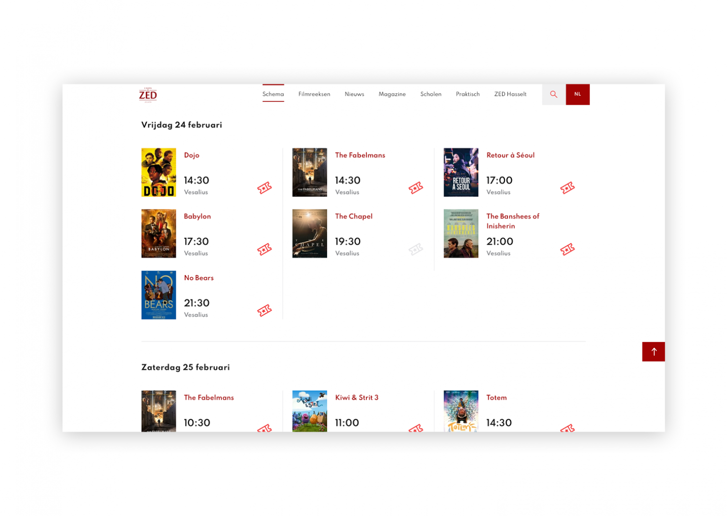The height and width of the screenshot is (516, 727).
Task: Click Vesalius venue under No Bears
Action: pyautogui.click(x=196, y=315)
